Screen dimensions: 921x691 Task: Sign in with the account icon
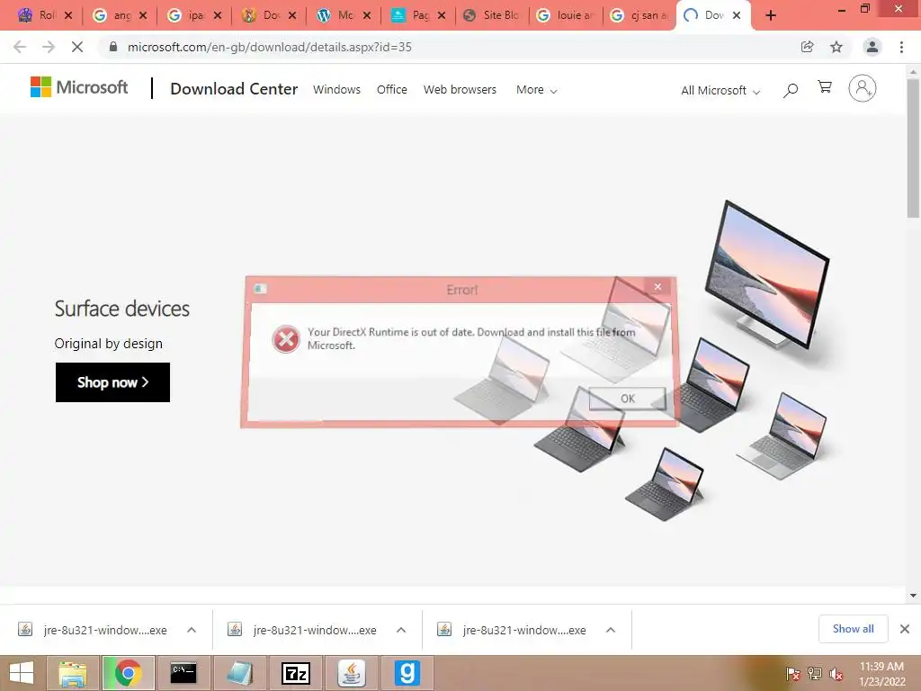863,89
